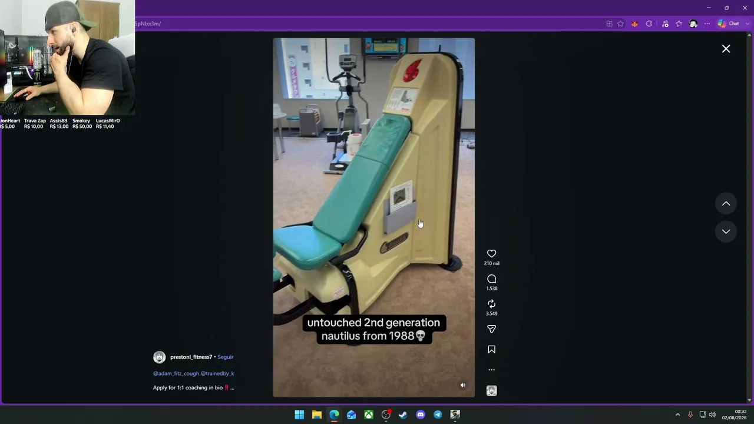754x424 pixels.
Task: Click the Nautilus machine reel video
Action: tap(373, 217)
